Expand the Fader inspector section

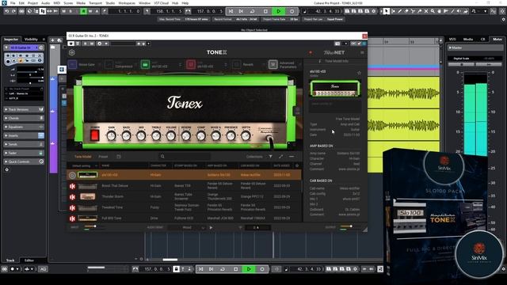(24, 153)
